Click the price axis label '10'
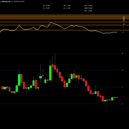This screenshot has height=129, width=129. pyautogui.click(x=123, y=70)
